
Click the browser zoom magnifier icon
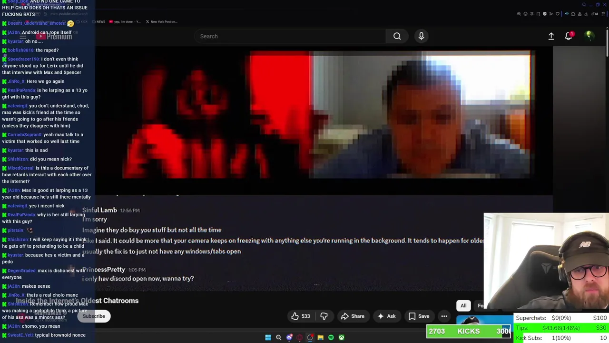(519, 14)
